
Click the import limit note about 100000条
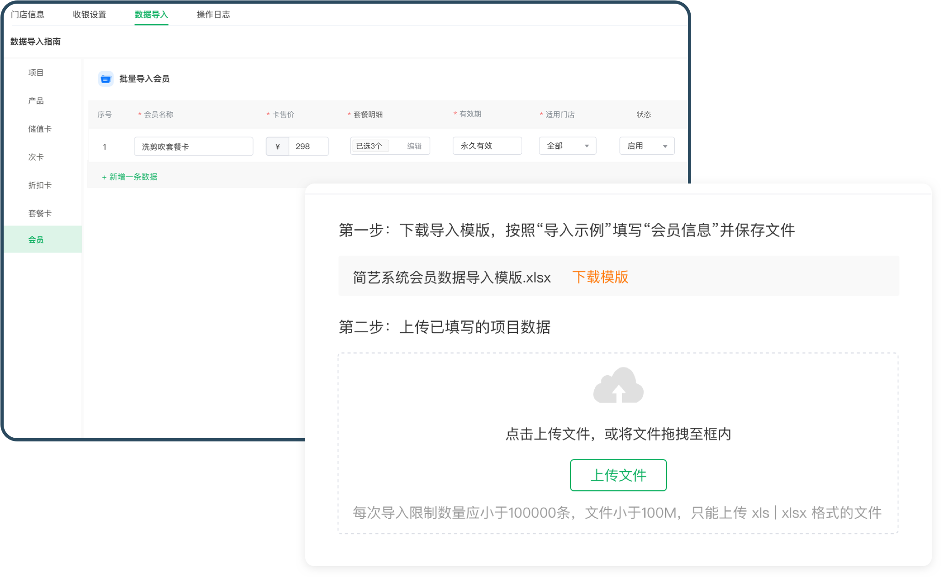617,513
